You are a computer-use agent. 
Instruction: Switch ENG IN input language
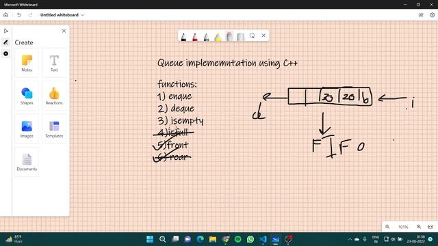click(376, 239)
